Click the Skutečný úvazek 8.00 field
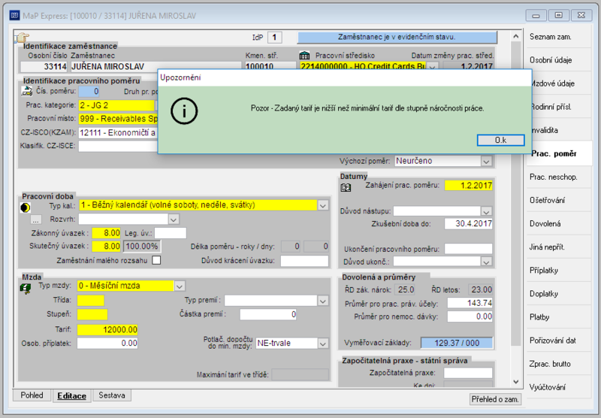The image size is (601, 418). (106, 246)
